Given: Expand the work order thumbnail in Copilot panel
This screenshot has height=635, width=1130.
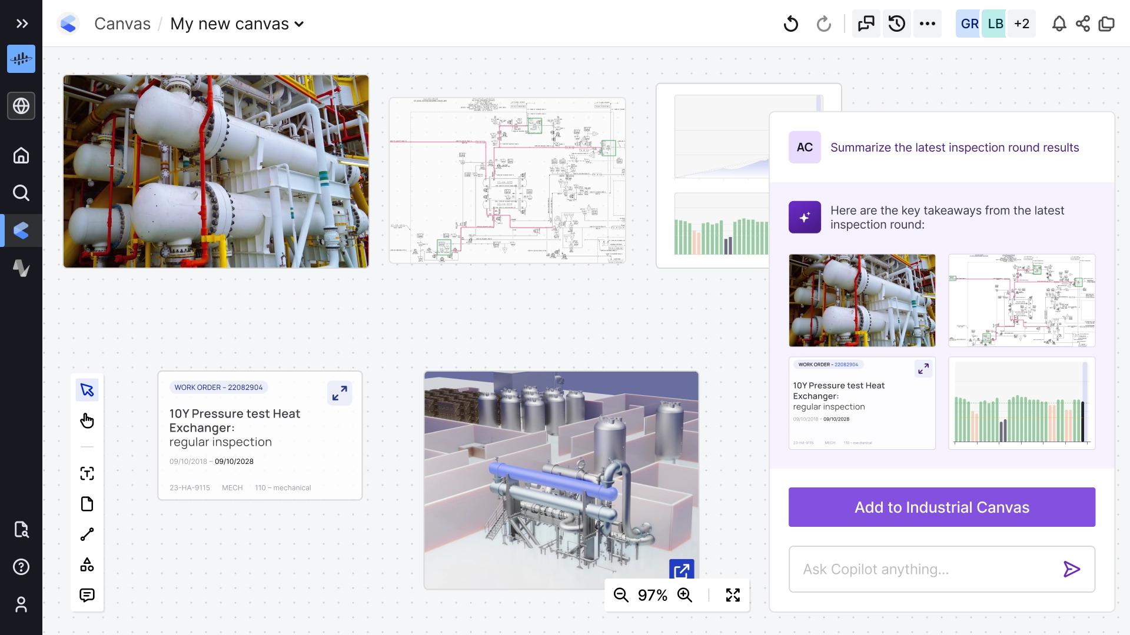Looking at the screenshot, I should coord(923,369).
